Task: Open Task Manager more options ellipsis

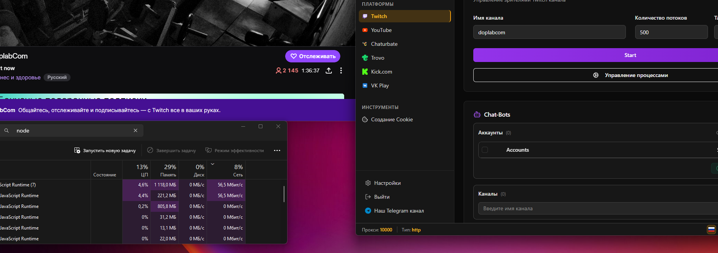Action: (x=277, y=151)
